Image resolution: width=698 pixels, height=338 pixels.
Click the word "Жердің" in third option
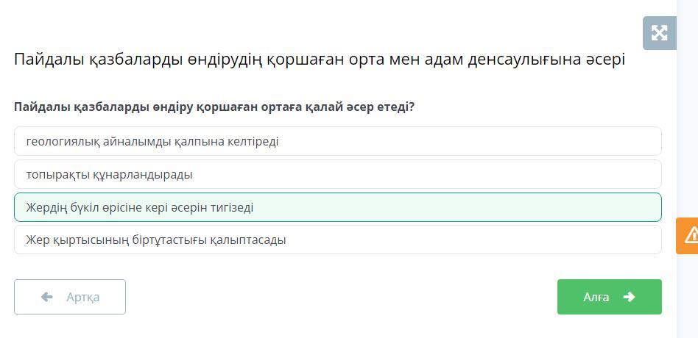[x=45, y=207]
